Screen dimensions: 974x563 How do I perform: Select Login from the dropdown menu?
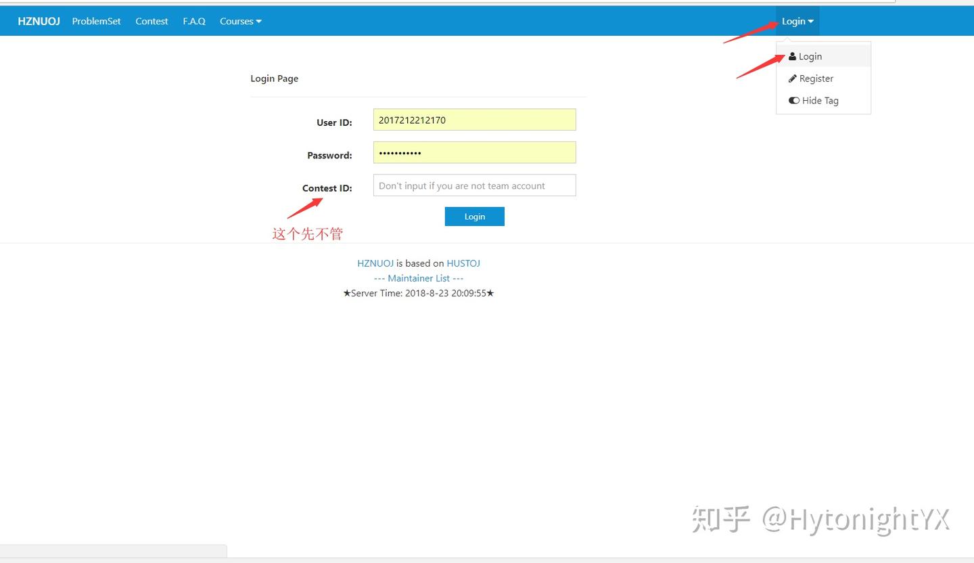coord(810,56)
